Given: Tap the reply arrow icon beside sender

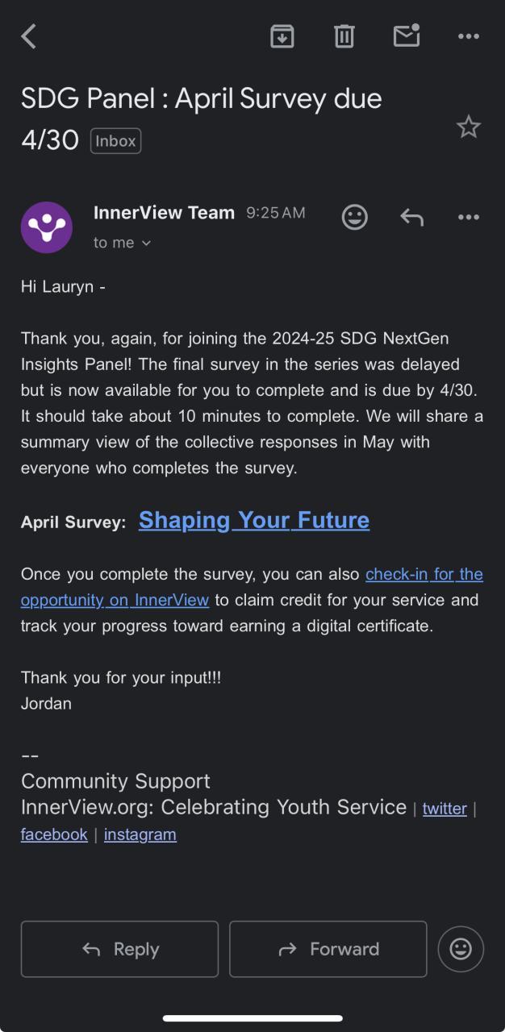Looking at the screenshot, I should [x=411, y=217].
